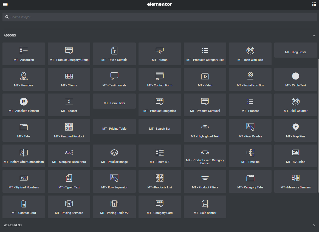
Task: Click the vertical scrollbar on the right edge
Action: coord(318,126)
